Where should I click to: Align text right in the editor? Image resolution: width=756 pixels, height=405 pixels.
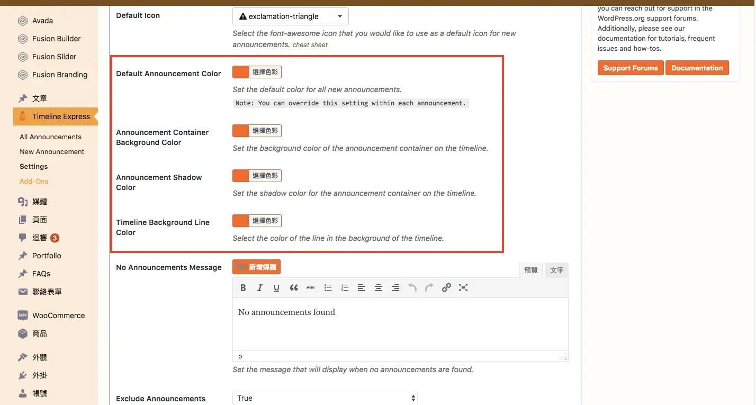point(395,287)
